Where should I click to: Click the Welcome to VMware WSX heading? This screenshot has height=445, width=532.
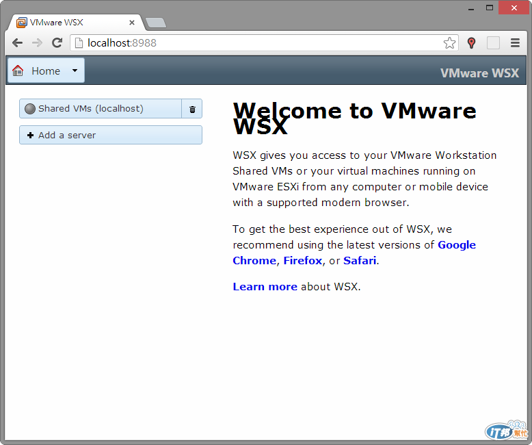click(x=355, y=118)
